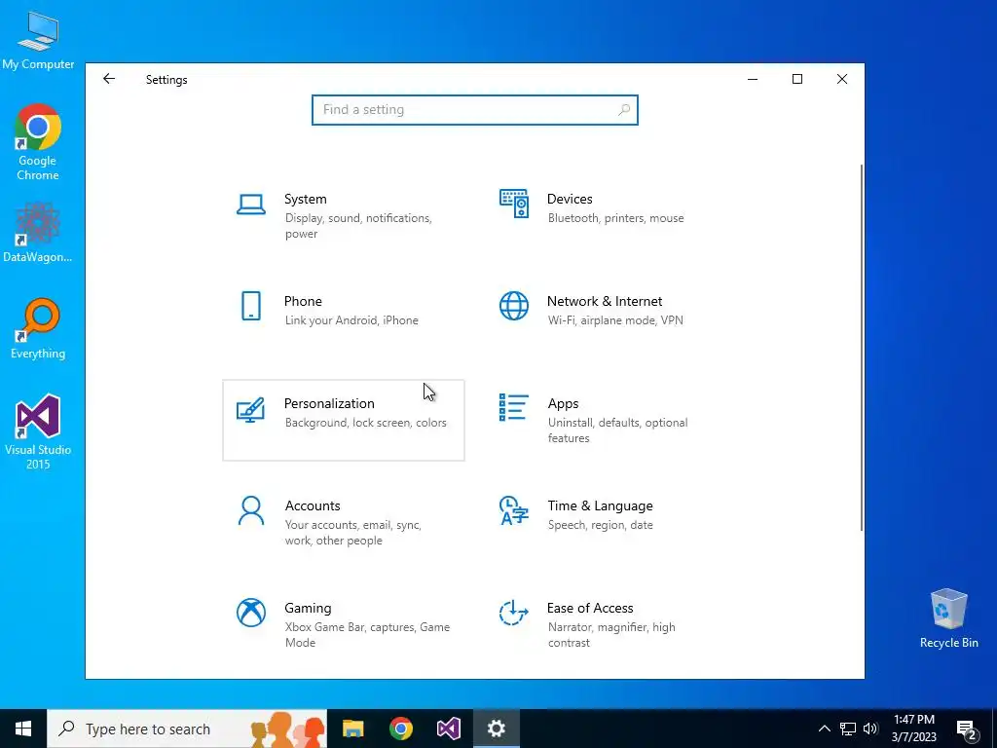
Task: Open the taskbar network status icon
Action: (848, 729)
